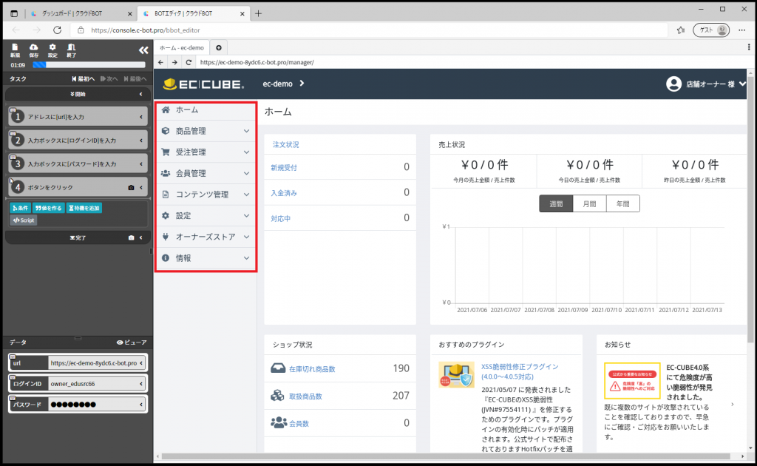Click camera icon on task 4 ボタンをクリック
Screen dimensions: 757x466
[x=131, y=187]
